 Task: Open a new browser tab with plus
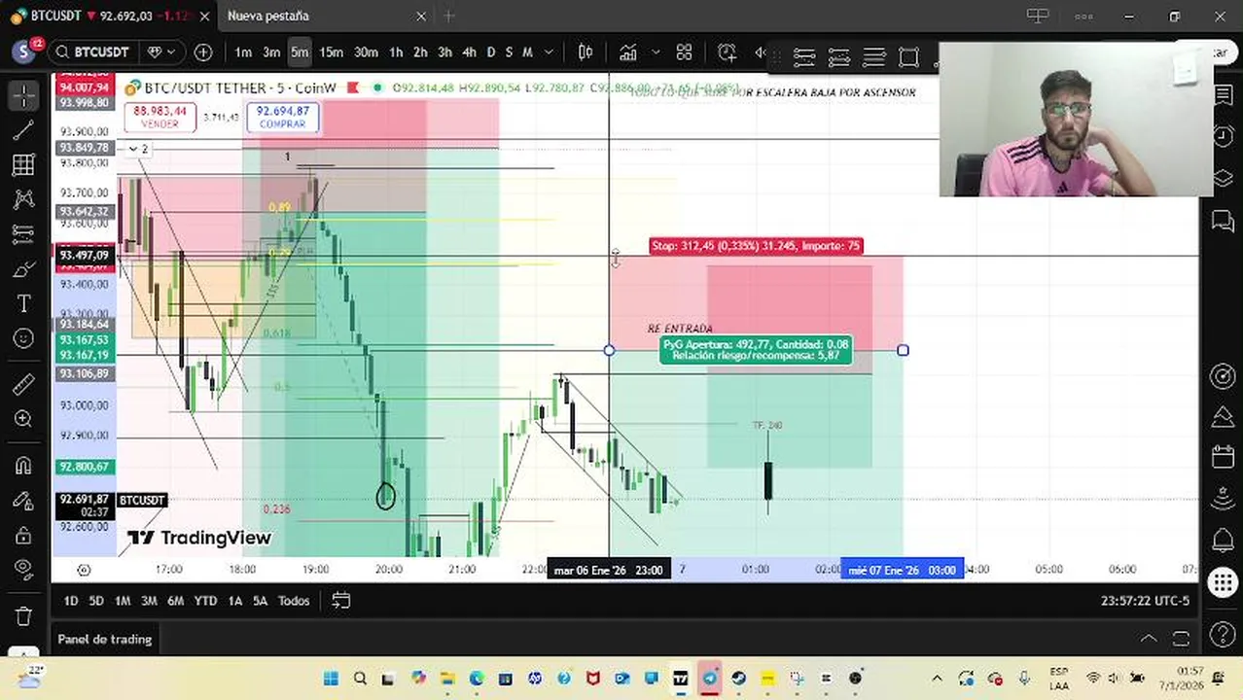[449, 16]
